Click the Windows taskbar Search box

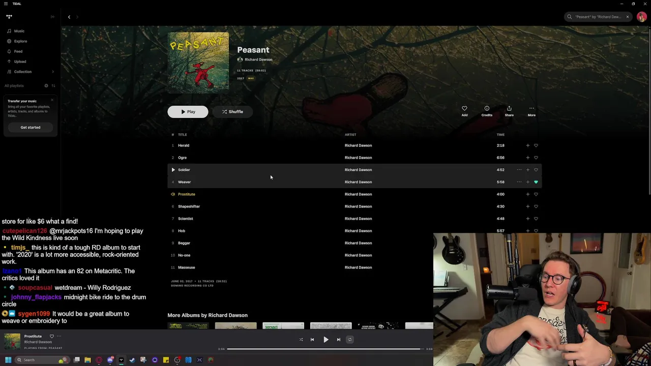click(42, 360)
